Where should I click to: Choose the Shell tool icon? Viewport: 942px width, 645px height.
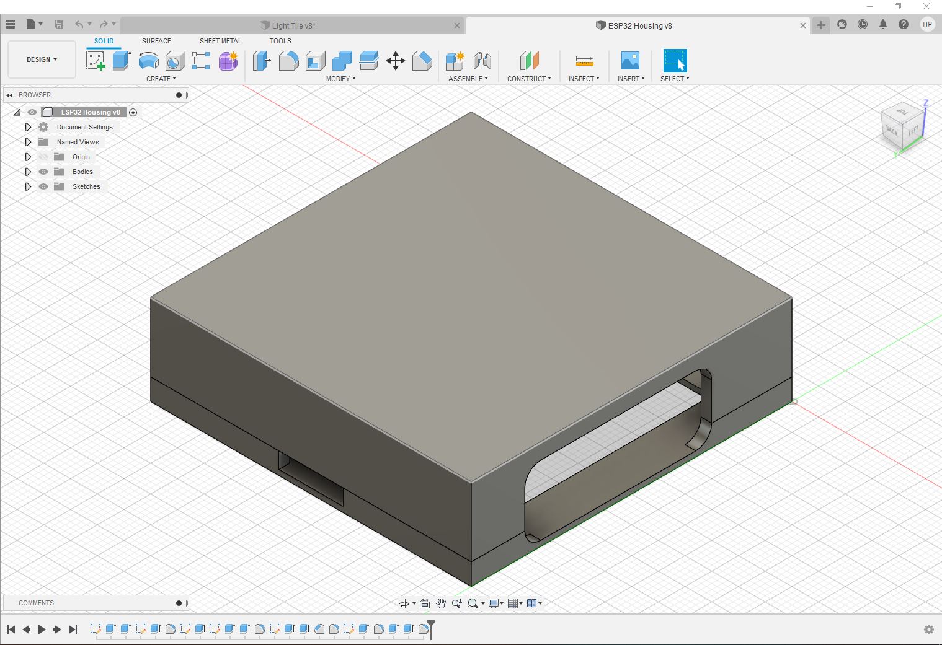pyautogui.click(x=316, y=61)
